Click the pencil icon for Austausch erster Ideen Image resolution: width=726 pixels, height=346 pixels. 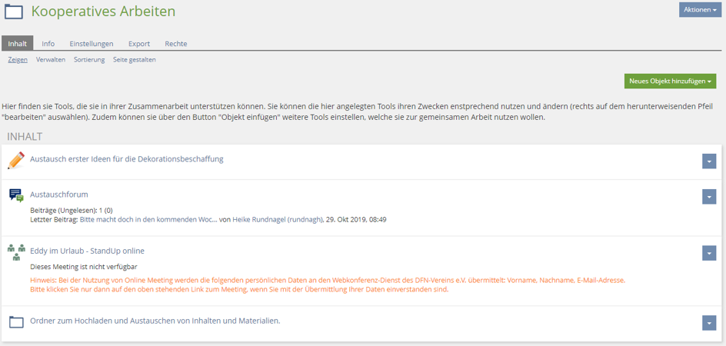pyautogui.click(x=16, y=160)
